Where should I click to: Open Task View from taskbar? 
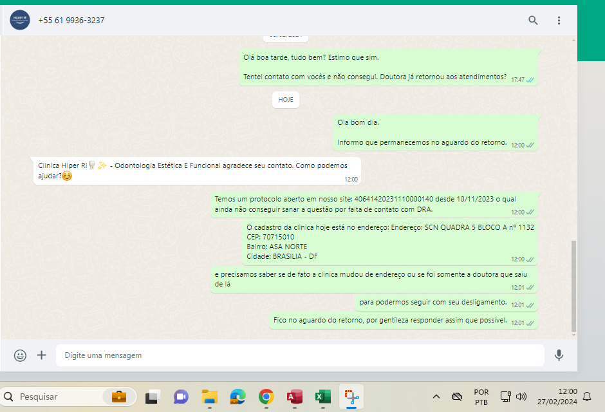pyautogui.click(x=153, y=397)
